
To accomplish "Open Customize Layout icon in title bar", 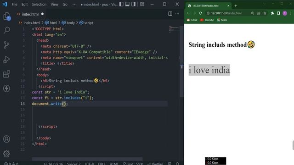I will 142,4.
